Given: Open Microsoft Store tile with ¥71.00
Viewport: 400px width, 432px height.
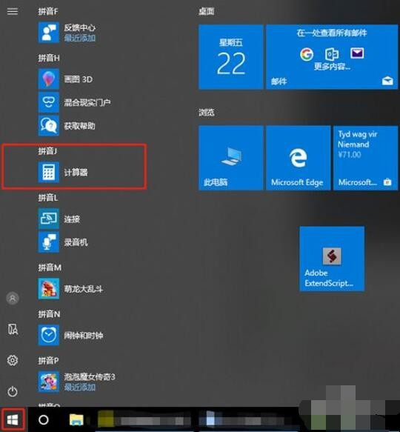Looking at the screenshot, I should coord(366,158).
